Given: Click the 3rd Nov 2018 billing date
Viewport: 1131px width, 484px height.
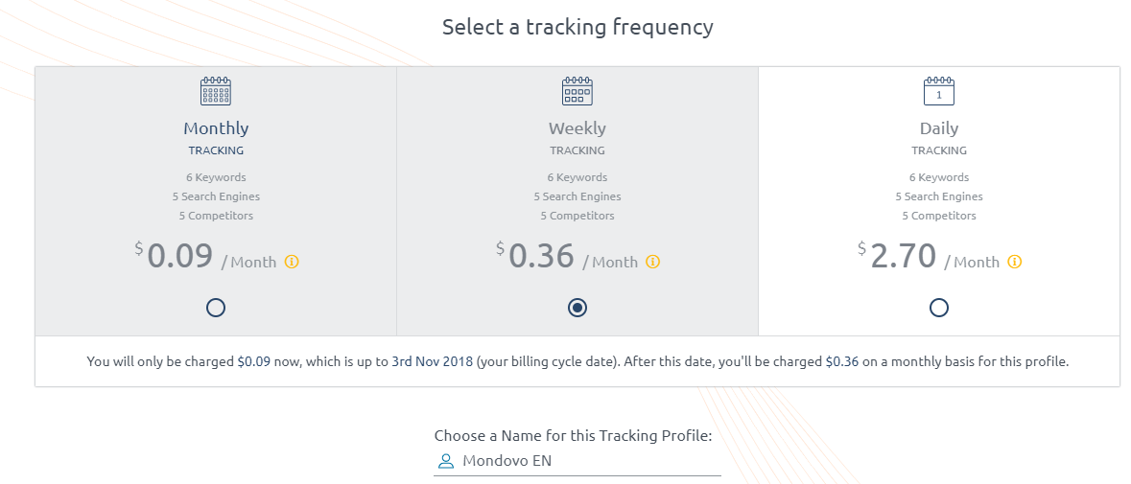Looking at the screenshot, I should pyautogui.click(x=432, y=361).
